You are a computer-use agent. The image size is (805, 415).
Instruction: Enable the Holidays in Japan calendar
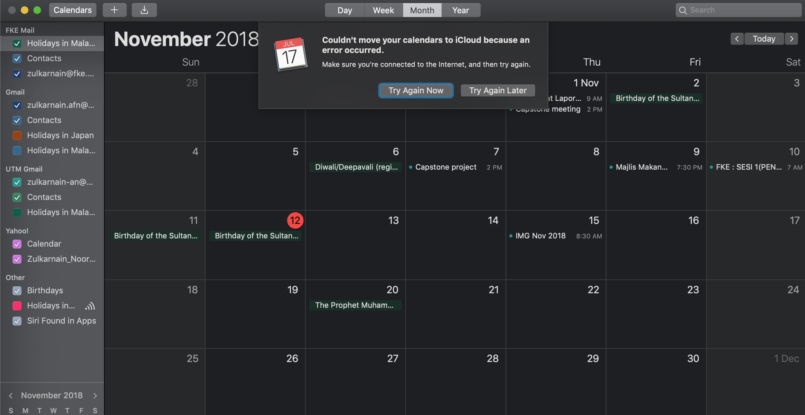[17, 135]
